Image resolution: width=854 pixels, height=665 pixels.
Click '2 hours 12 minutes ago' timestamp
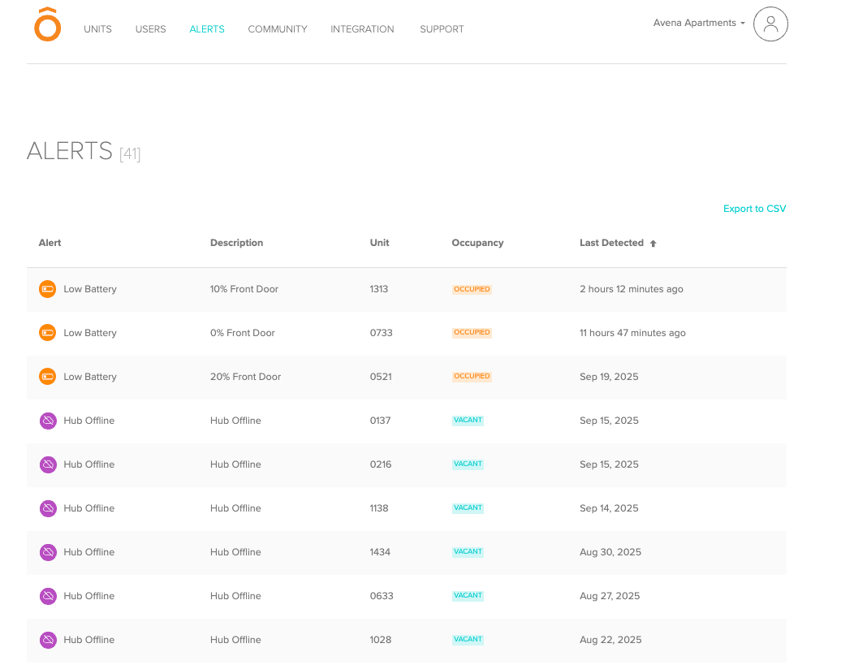(x=632, y=289)
